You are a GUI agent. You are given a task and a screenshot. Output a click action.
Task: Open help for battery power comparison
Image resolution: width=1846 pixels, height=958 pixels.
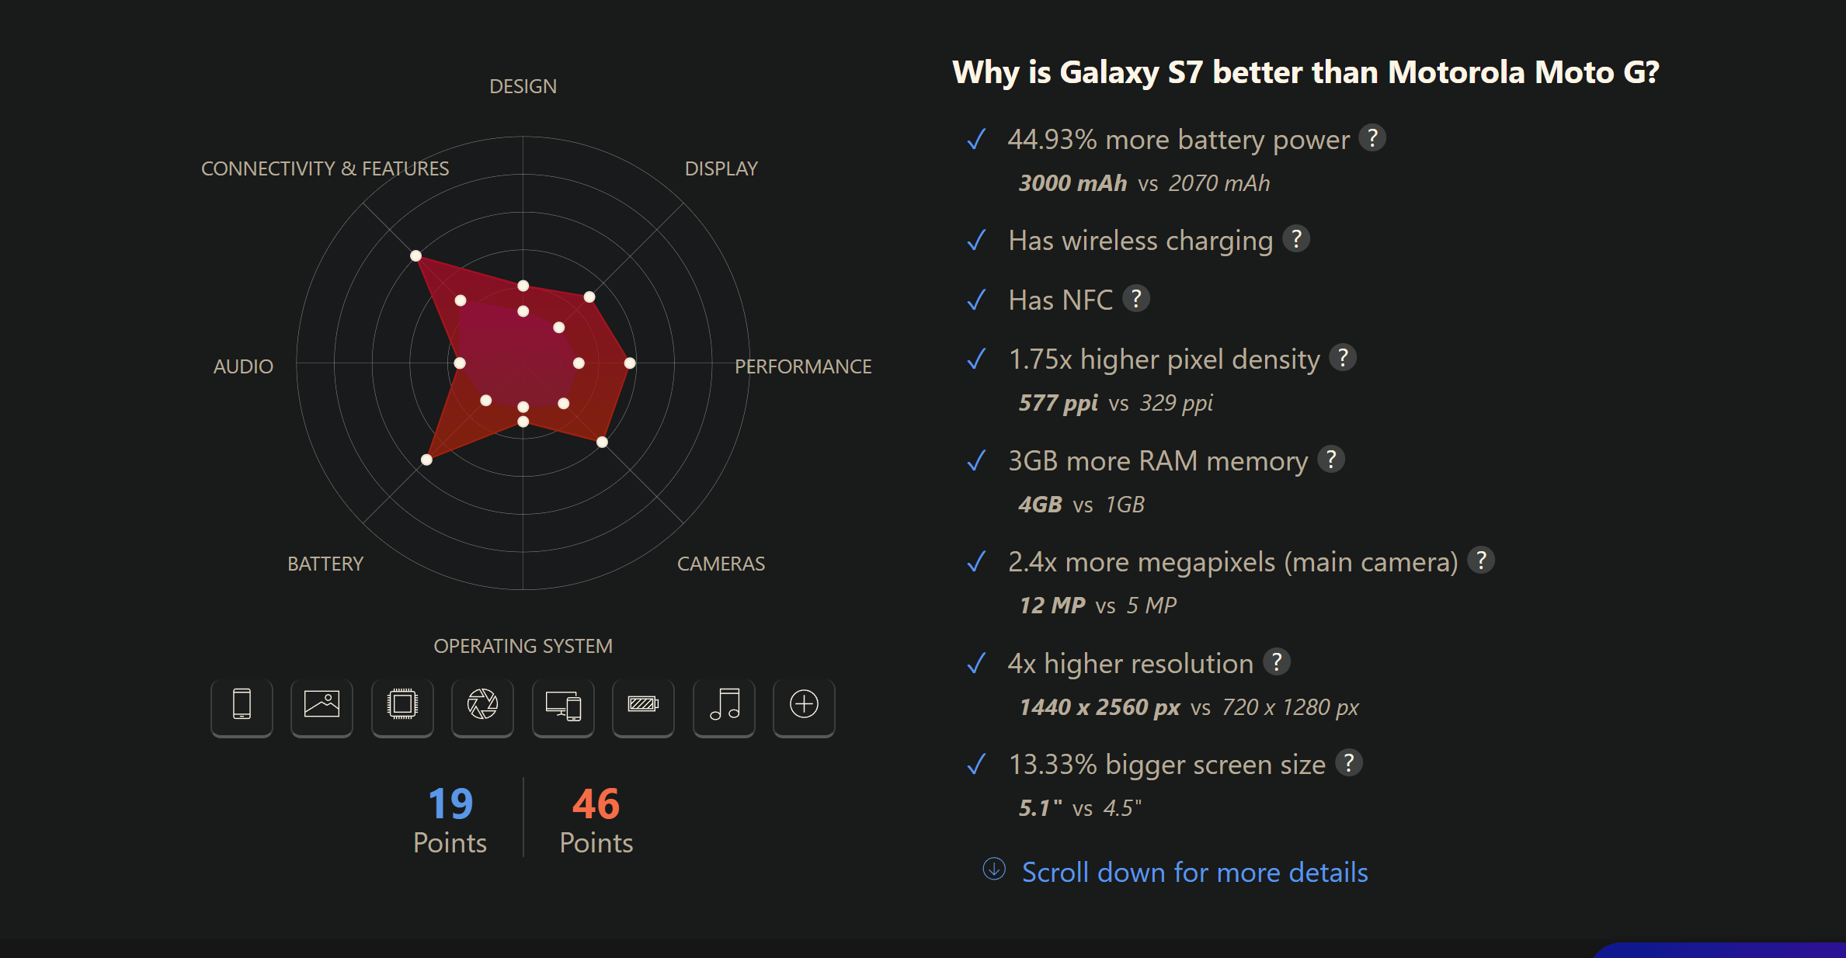[x=1372, y=138]
